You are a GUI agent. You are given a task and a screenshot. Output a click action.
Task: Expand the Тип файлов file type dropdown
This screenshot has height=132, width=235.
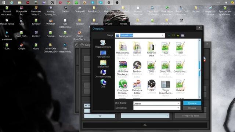point(178,108)
